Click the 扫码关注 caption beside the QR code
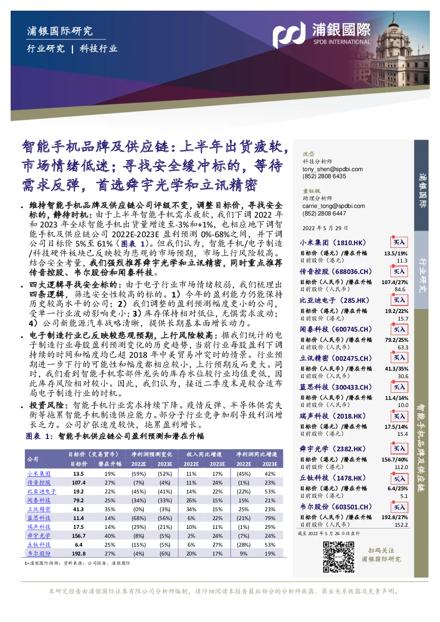The image size is (440, 622). click(381, 551)
